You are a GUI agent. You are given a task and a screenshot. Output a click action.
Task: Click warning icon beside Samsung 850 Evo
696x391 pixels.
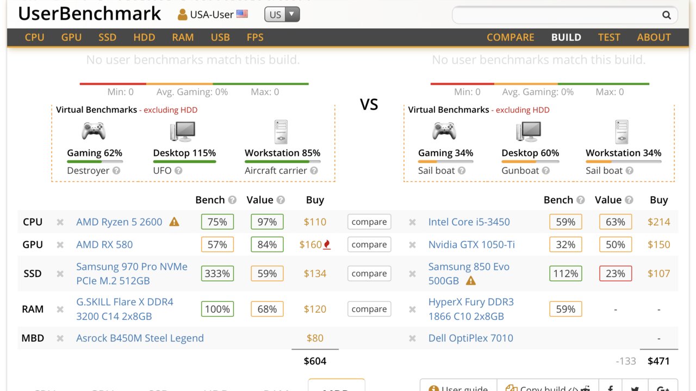pyautogui.click(x=471, y=281)
